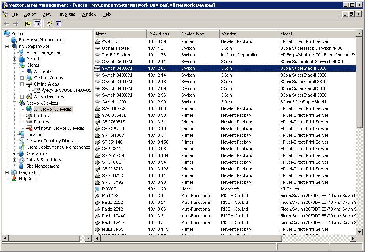Click the Printers node icon

point(29,116)
